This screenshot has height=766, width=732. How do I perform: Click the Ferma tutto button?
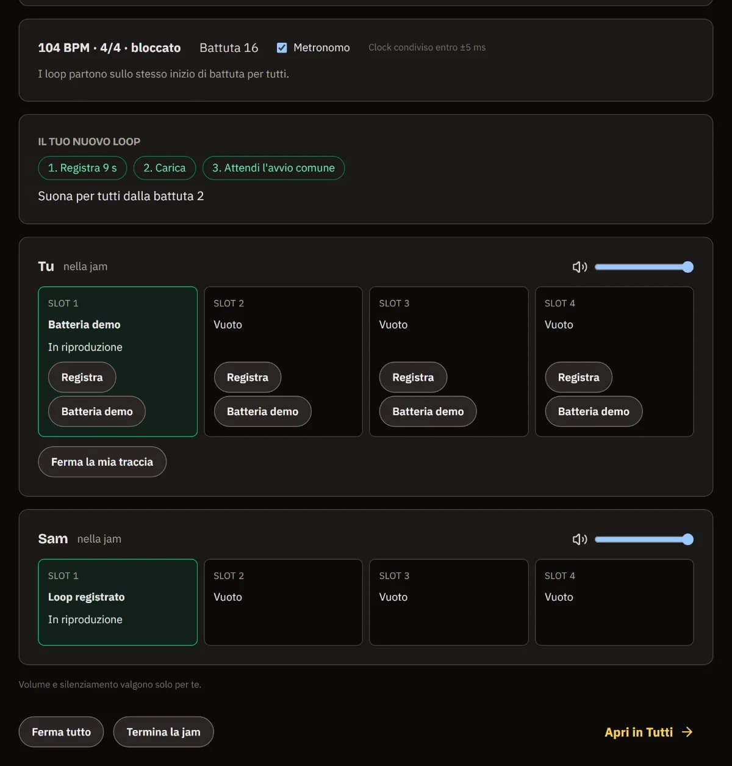click(61, 732)
